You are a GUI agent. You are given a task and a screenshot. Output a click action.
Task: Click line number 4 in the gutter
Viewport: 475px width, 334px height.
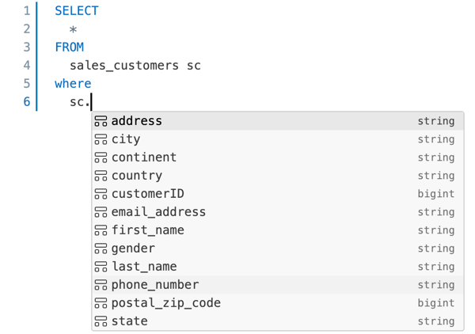[27, 66]
